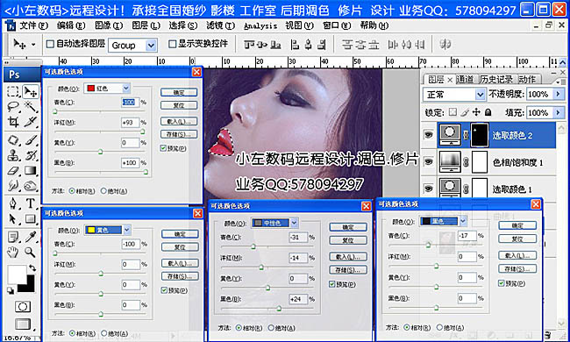Enable 自动选择图层 checkbox
570x342 pixels.
[x=50, y=44]
